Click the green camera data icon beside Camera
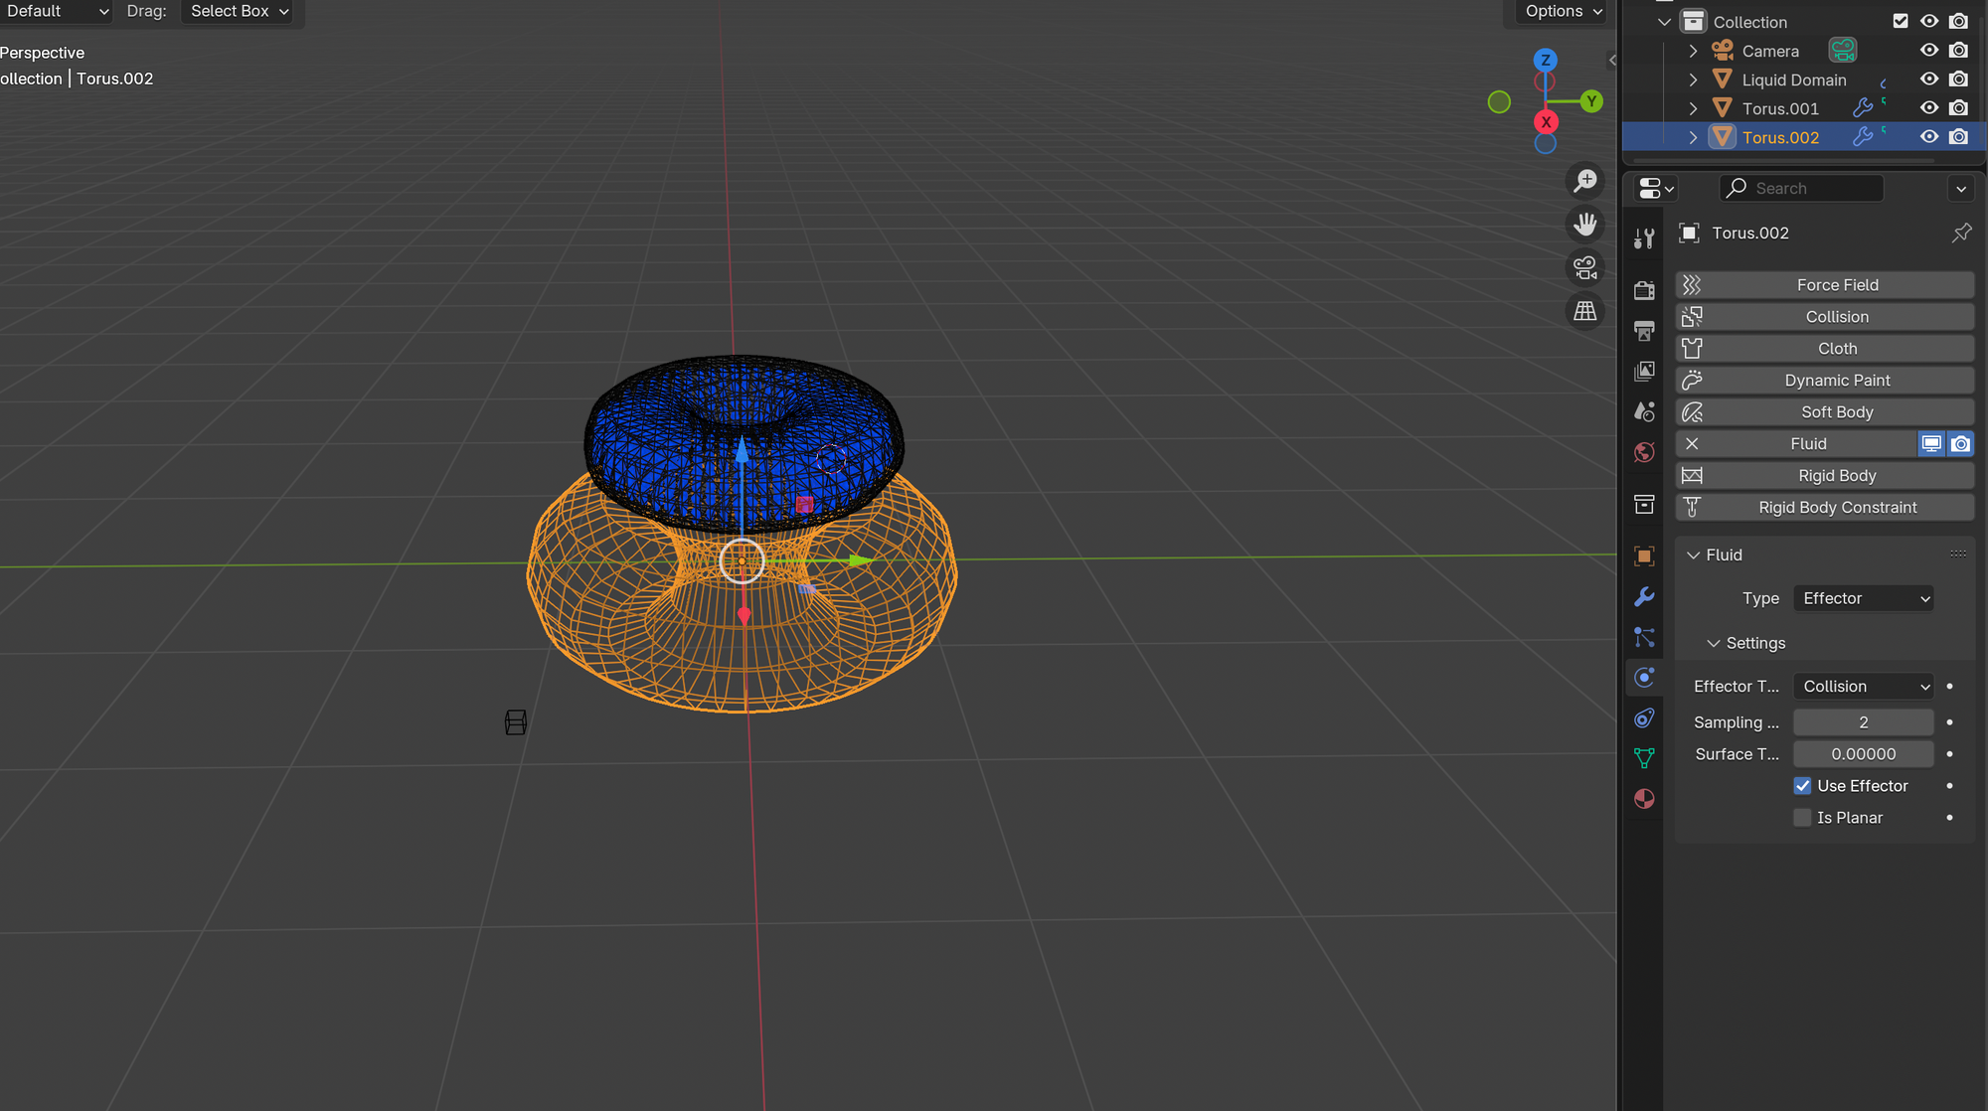Image resolution: width=1988 pixels, height=1111 pixels. pyautogui.click(x=1843, y=51)
